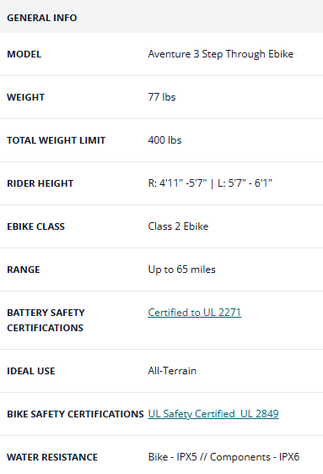Click the 77 lbs value
Screen dimensions: 323x474
(x=162, y=97)
